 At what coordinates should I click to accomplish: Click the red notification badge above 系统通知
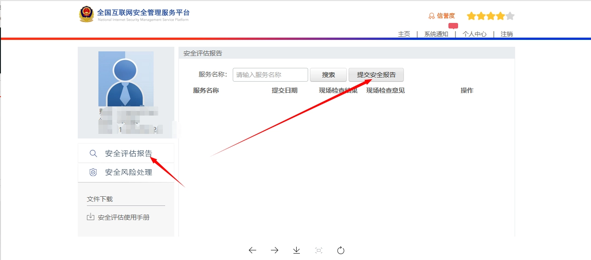[x=453, y=26]
